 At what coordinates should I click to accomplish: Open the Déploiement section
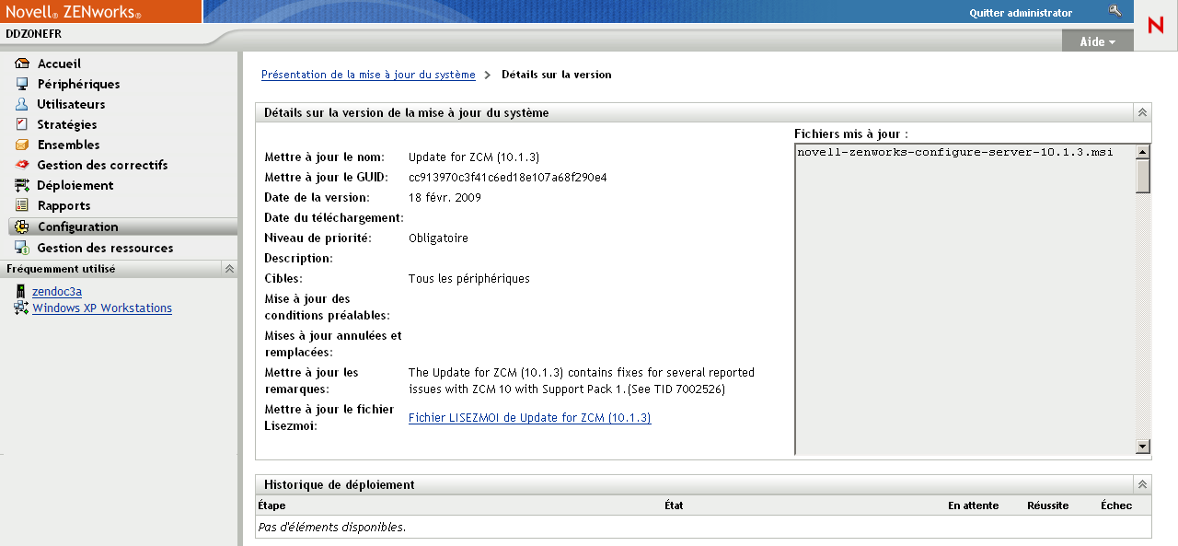click(x=75, y=185)
